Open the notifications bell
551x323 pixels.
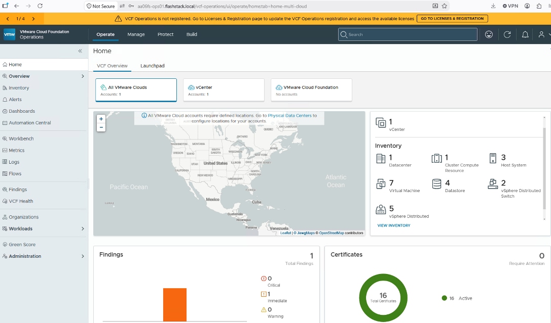tap(525, 34)
